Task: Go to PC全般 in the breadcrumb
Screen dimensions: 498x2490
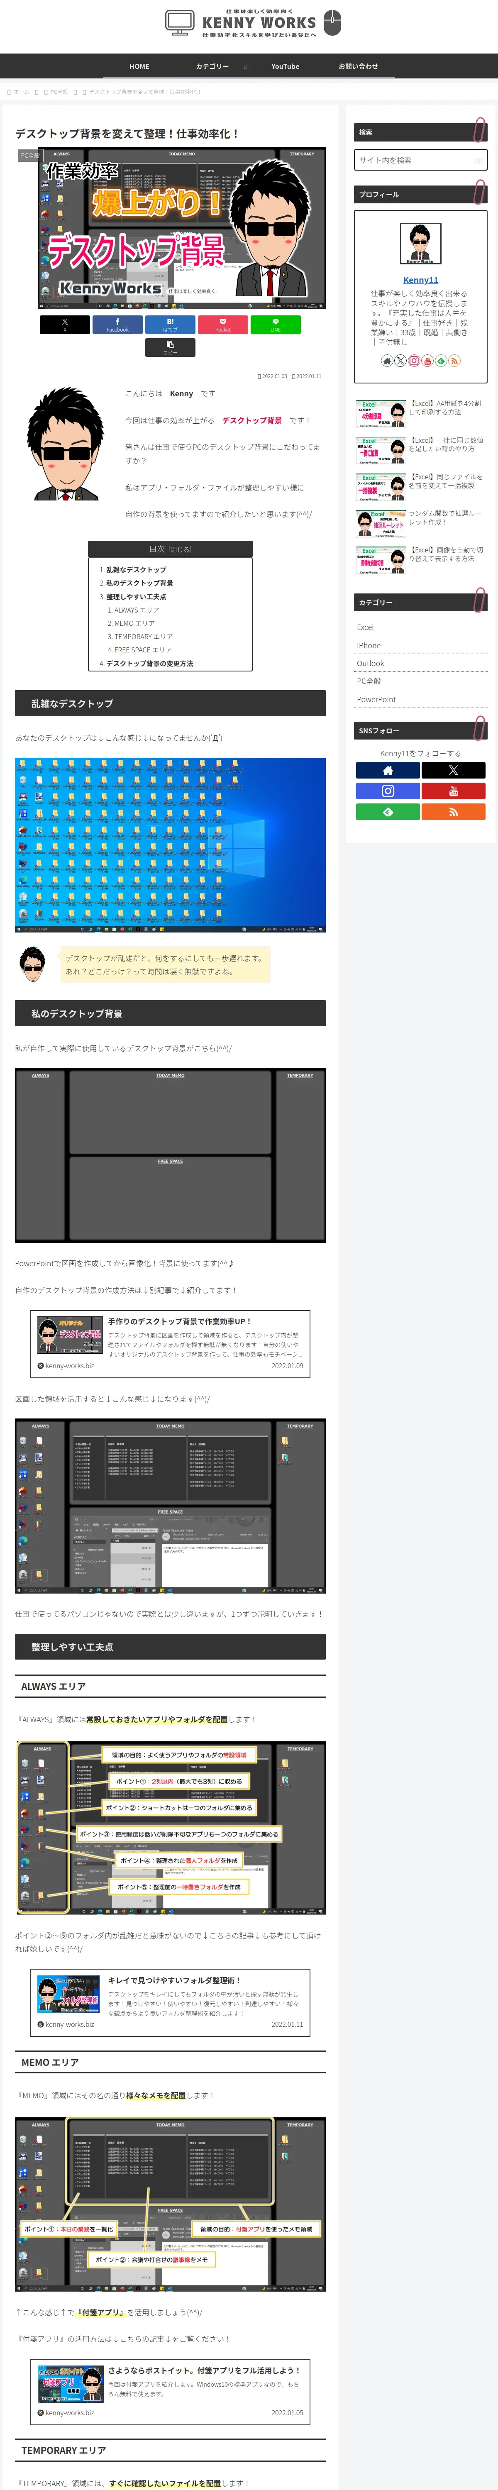Action: [x=59, y=92]
